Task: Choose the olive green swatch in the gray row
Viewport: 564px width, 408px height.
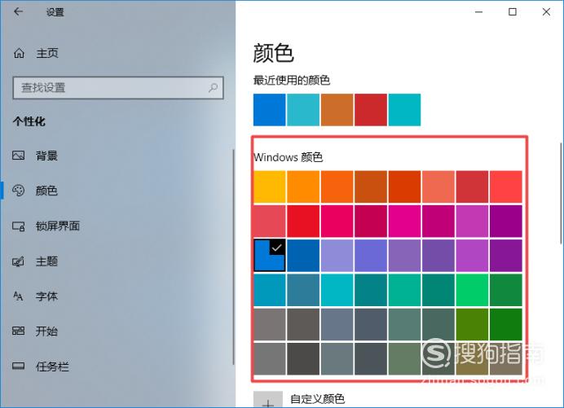Action: point(472,325)
